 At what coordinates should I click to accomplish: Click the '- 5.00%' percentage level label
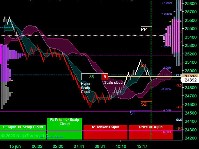[167, 132]
